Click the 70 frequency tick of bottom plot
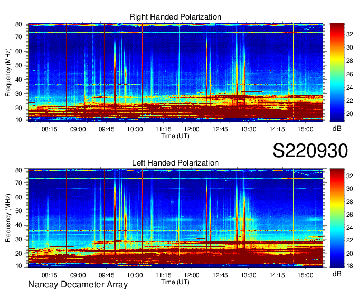This screenshot has height=291, width=359. 18,183
